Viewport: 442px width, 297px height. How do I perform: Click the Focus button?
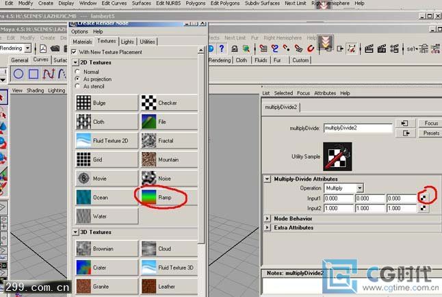(431, 123)
